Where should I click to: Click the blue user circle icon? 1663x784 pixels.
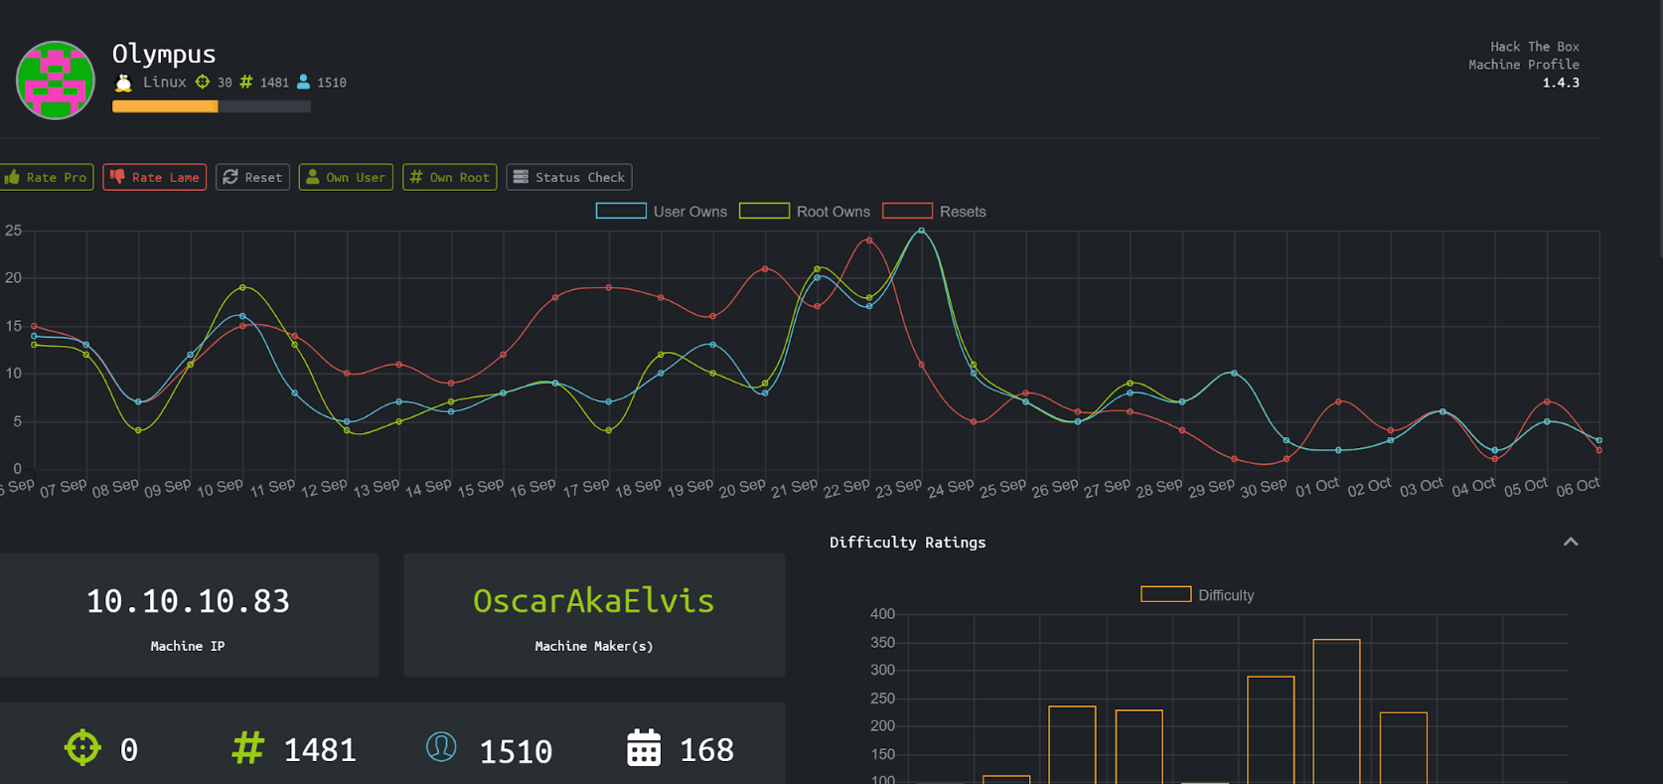click(x=441, y=747)
